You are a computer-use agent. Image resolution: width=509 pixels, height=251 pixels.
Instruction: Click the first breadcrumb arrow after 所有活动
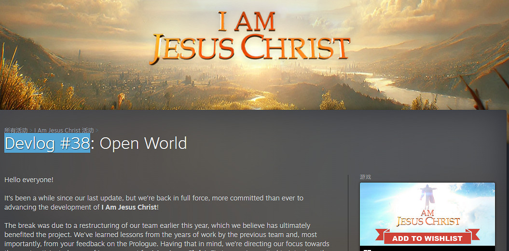(31, 131)
